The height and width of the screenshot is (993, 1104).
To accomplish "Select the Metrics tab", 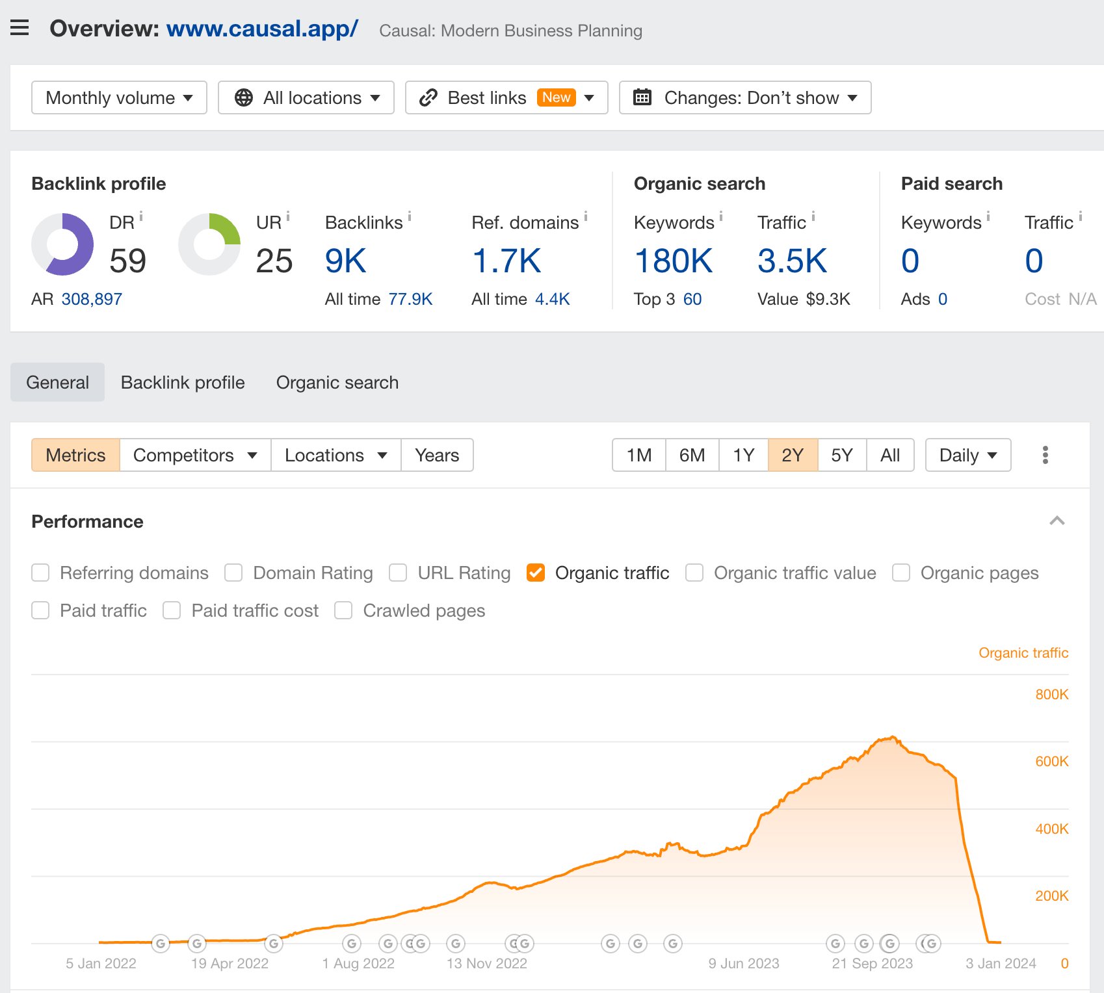I will click(x=75, y=455).
